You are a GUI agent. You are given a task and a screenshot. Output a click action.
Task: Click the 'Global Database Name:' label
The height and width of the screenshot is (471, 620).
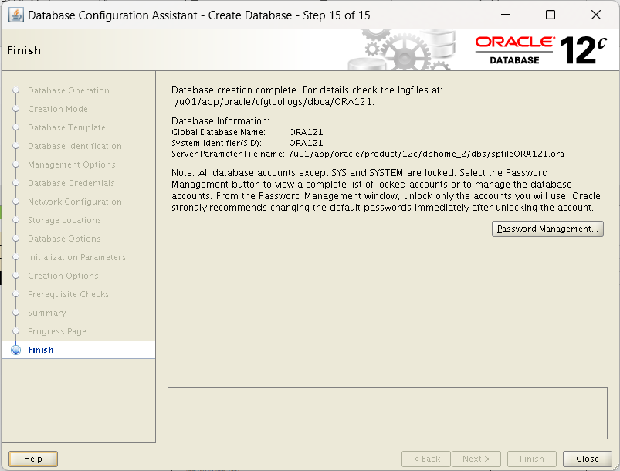[219, 132]
